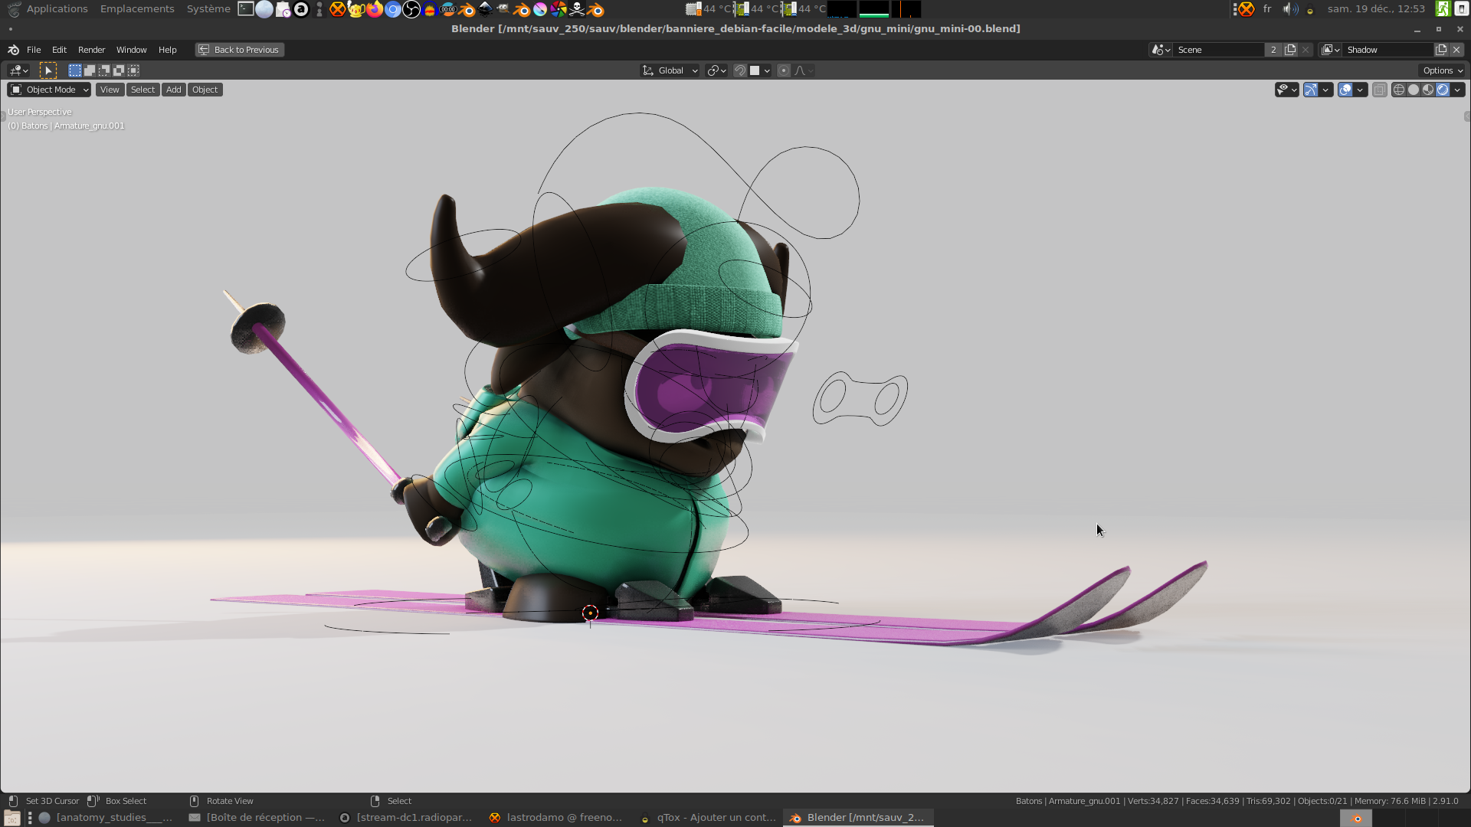Toggle snapping magnet icon

740,70
